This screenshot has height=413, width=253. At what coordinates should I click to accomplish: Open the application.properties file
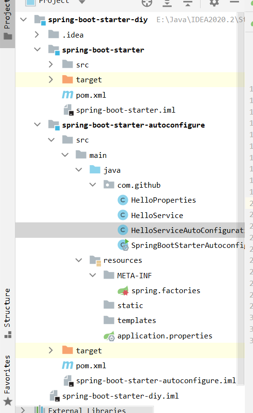pyautogui.click(x=164, y=336)
